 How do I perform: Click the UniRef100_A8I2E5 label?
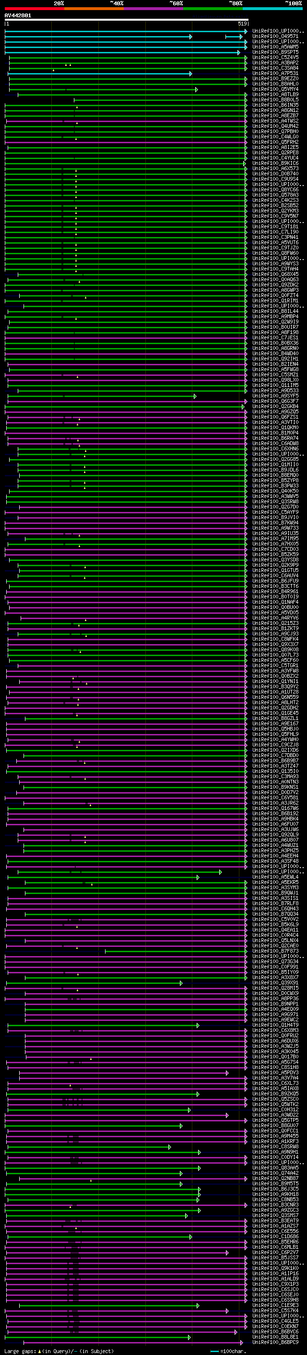pos(275,147)
